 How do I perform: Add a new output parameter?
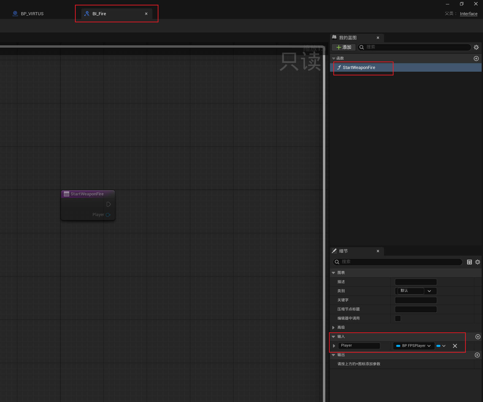pyautogui.click(x=477, y=355)
